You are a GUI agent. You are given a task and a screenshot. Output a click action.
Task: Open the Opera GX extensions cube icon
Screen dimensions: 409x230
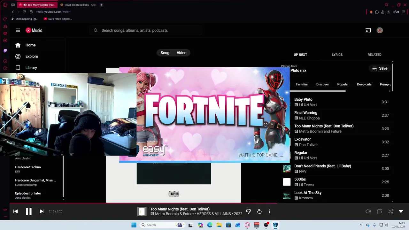pyautogui.click(x=377, y=12)
